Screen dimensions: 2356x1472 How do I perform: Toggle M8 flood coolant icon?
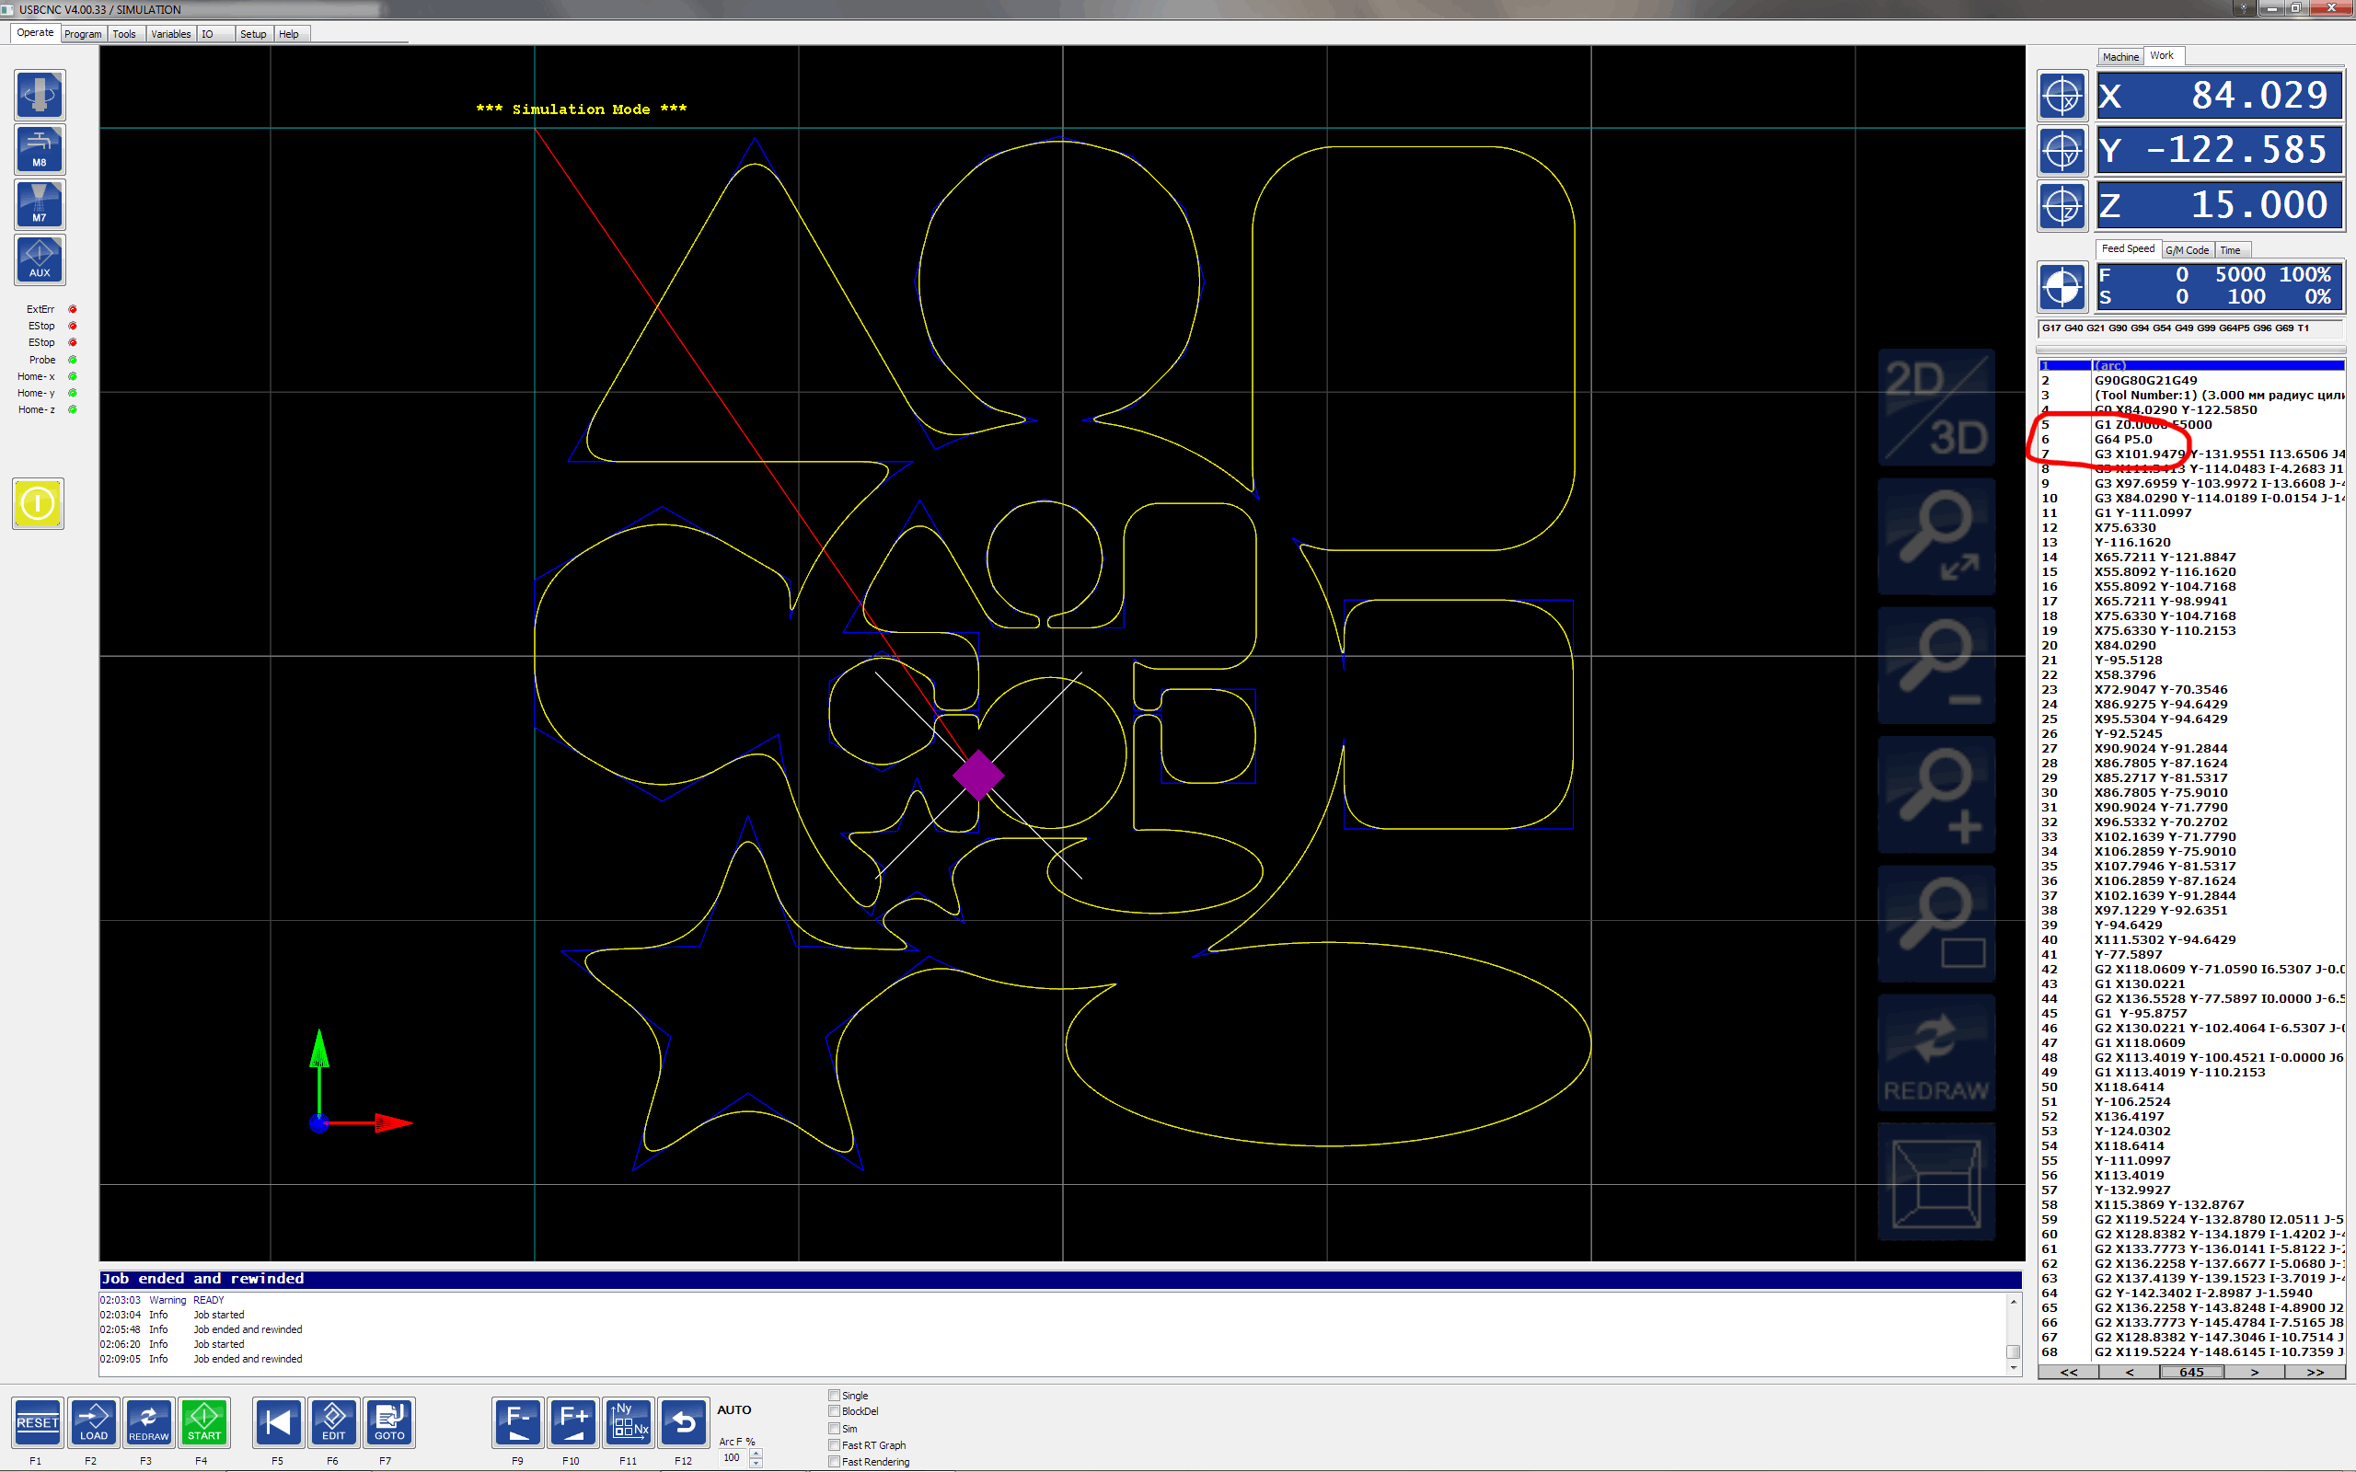tap(40, 149)
